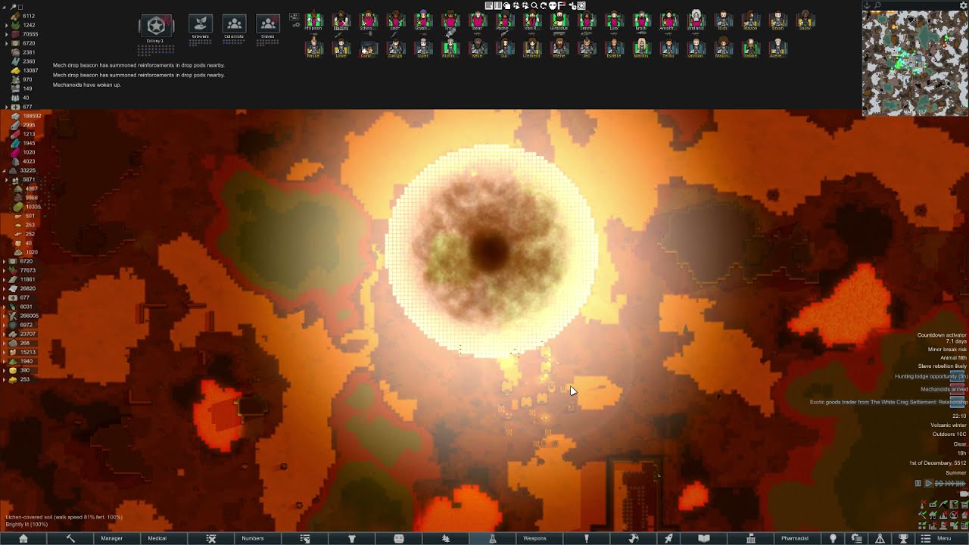The image size is (969, 545).
Task: Select the Colony 1 emblem icon
Action: tap(156, 26)
